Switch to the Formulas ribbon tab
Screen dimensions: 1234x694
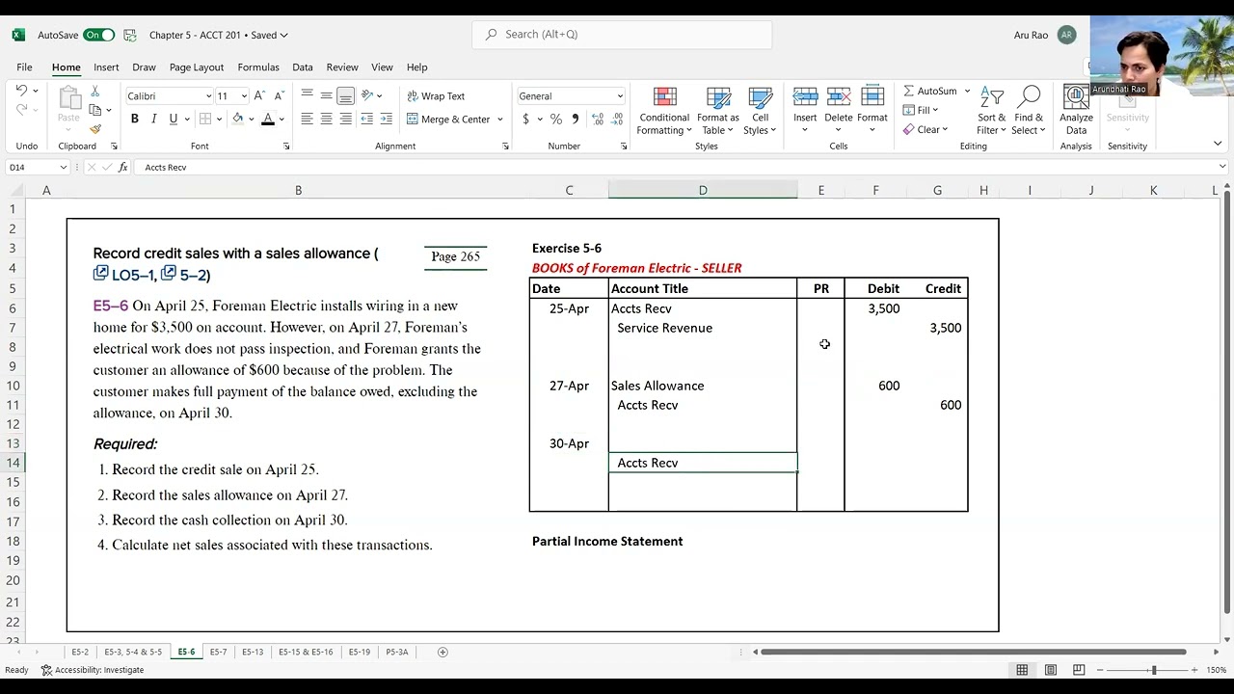(x=258, y=67)
